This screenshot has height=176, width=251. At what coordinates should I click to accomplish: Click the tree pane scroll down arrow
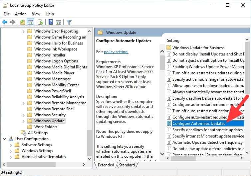[x=90, y=159]
